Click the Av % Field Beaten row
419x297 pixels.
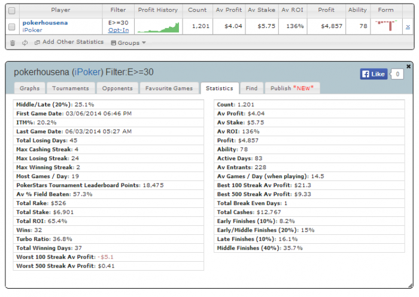pos(108,194)
